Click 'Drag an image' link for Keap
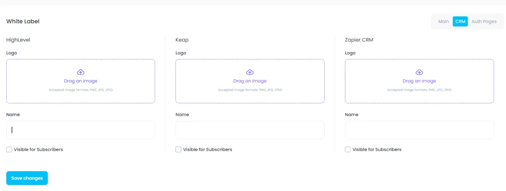Screen dimensions: 506x191 click(250, 81)
